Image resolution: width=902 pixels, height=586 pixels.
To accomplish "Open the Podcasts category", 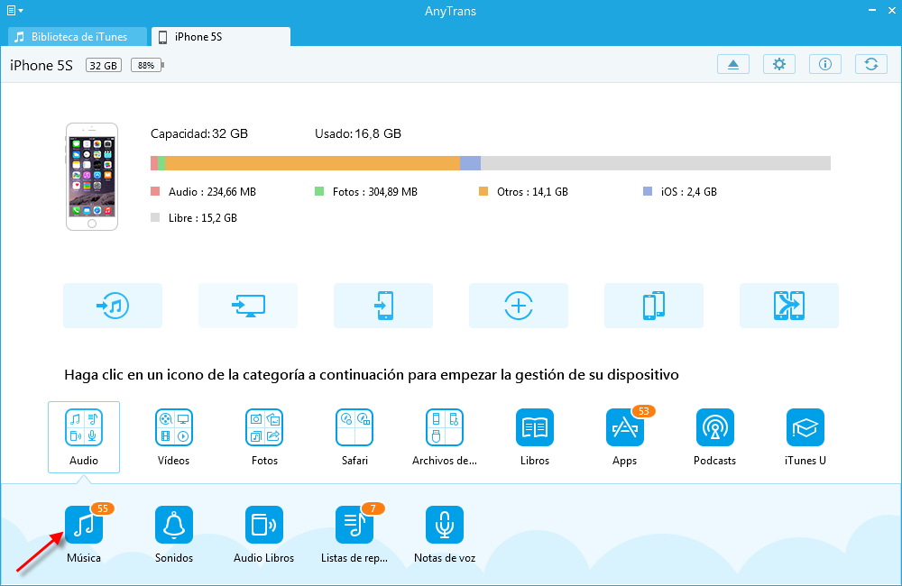I will 715,427.
